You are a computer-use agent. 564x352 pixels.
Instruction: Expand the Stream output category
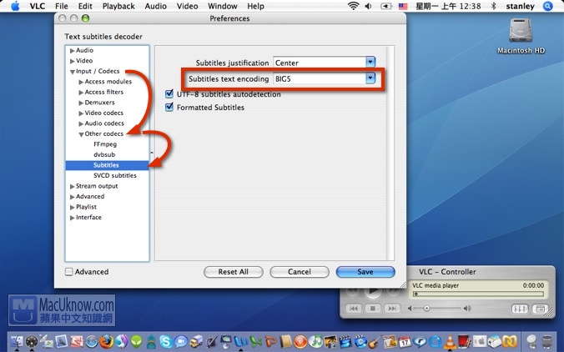[72, 187]
